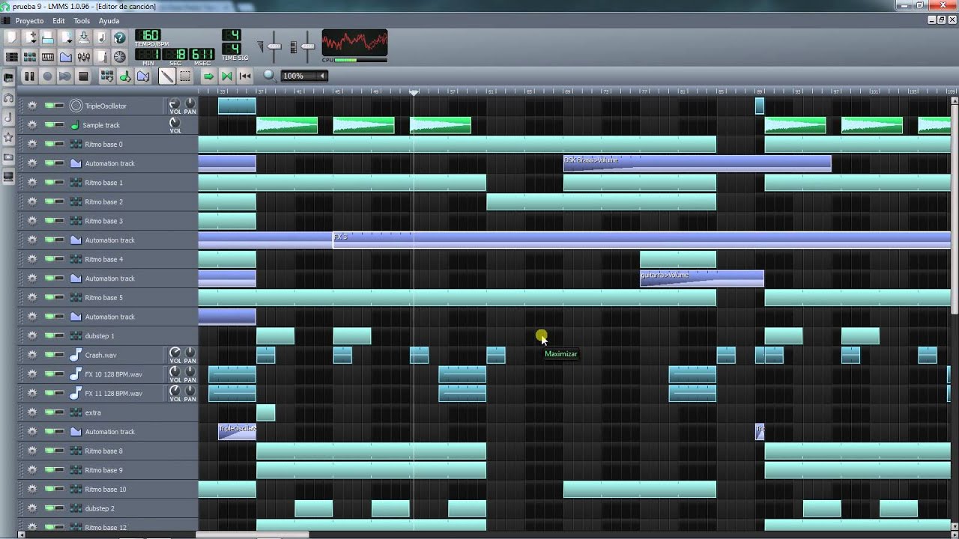
Task: Click the Ritmo base 9 track name
Action: pos(103,470)
